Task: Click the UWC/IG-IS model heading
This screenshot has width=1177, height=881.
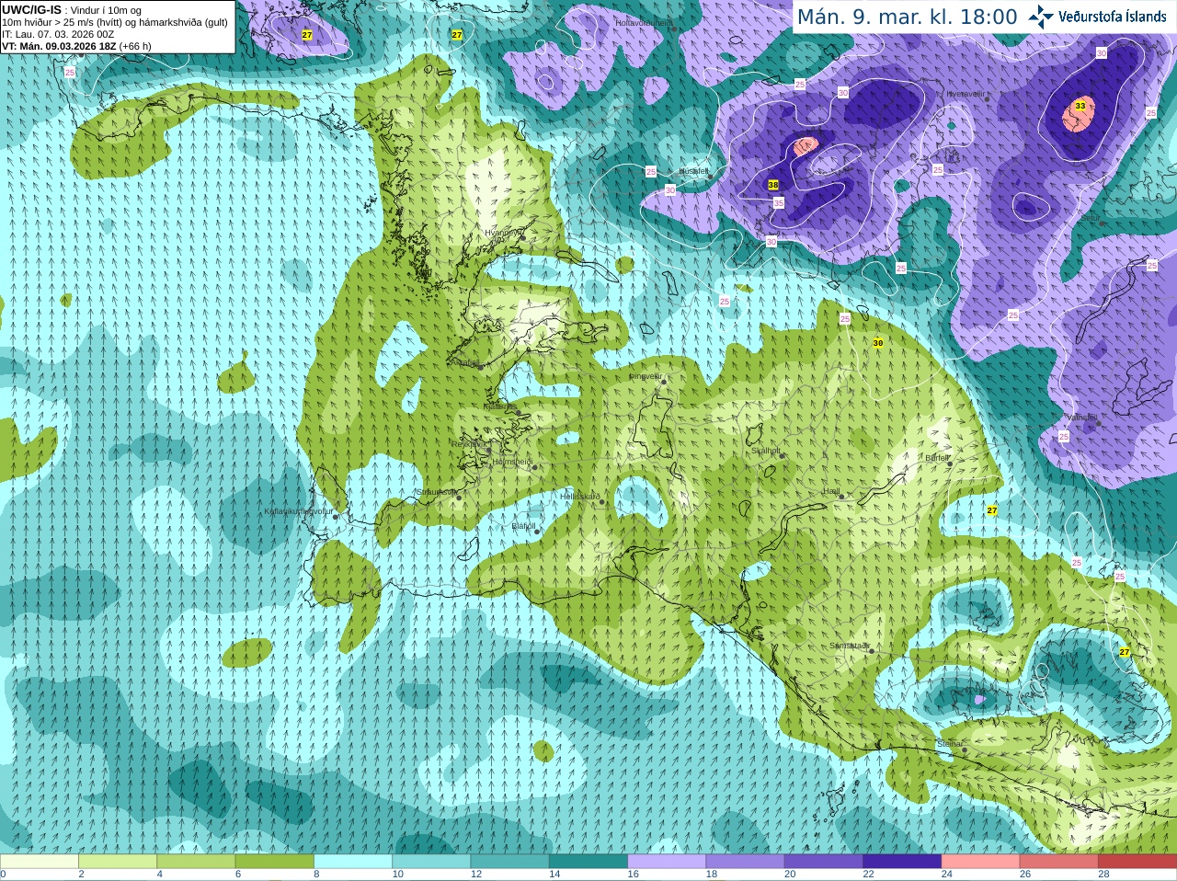Action: tap(31, 10)
